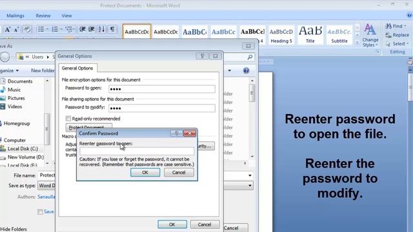Open the File name dropdown arrow

250,175
